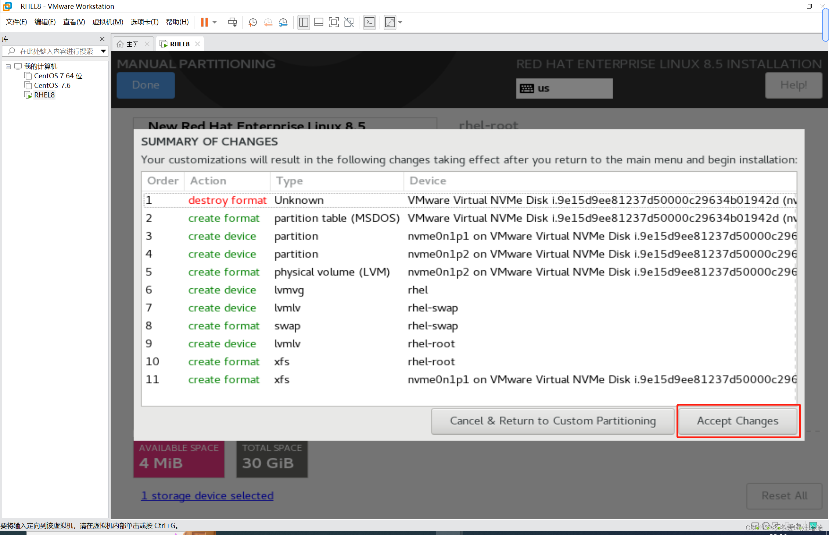Click the Device column header
The image size is (829, 535).
600,181
